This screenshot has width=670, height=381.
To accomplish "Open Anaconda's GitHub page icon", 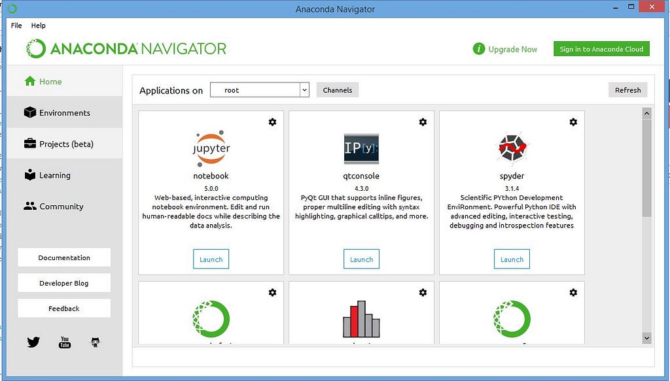I will coord(96,342).
